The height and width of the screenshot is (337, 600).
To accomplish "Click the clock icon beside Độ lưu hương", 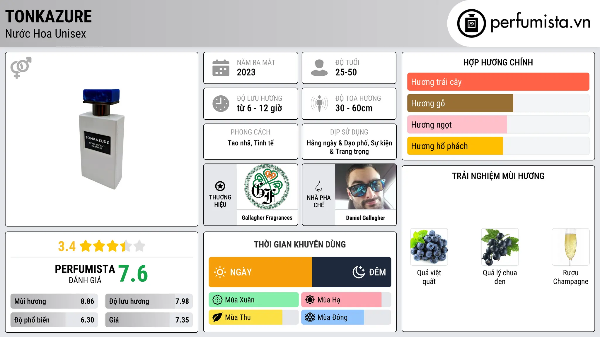I will (x=221, y=104).
